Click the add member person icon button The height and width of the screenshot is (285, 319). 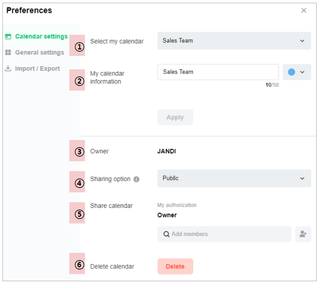coord(303,234)
